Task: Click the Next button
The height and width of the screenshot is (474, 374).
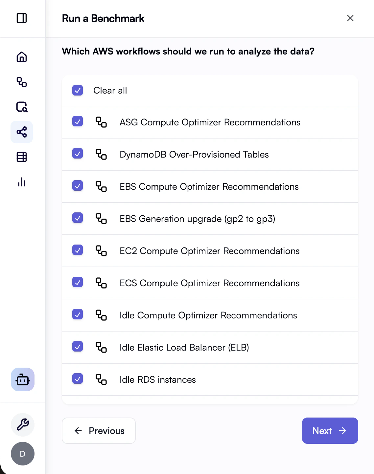Action: point(330,431)
